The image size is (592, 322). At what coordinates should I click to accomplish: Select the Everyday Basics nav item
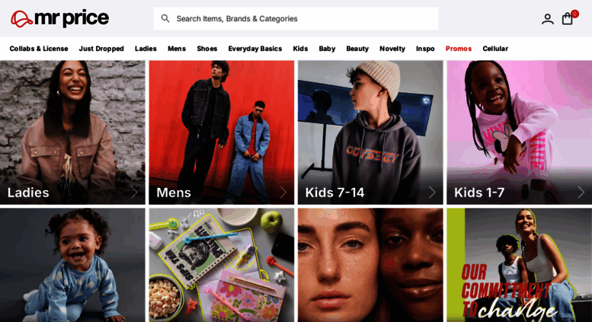[254, 49]
